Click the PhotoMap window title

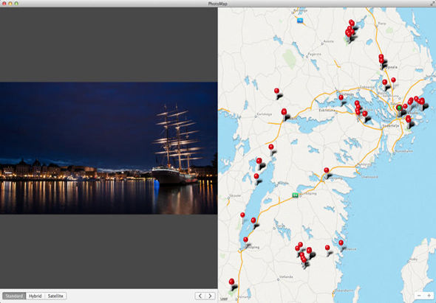[218, 4]
